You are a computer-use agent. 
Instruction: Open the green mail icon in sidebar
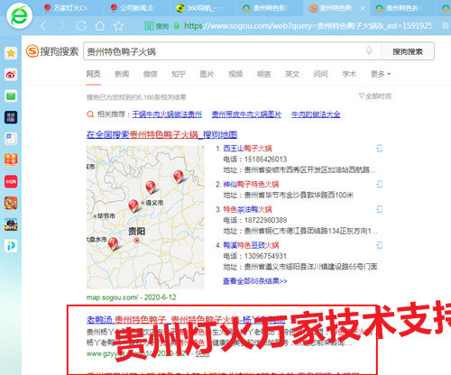(11, 96)
